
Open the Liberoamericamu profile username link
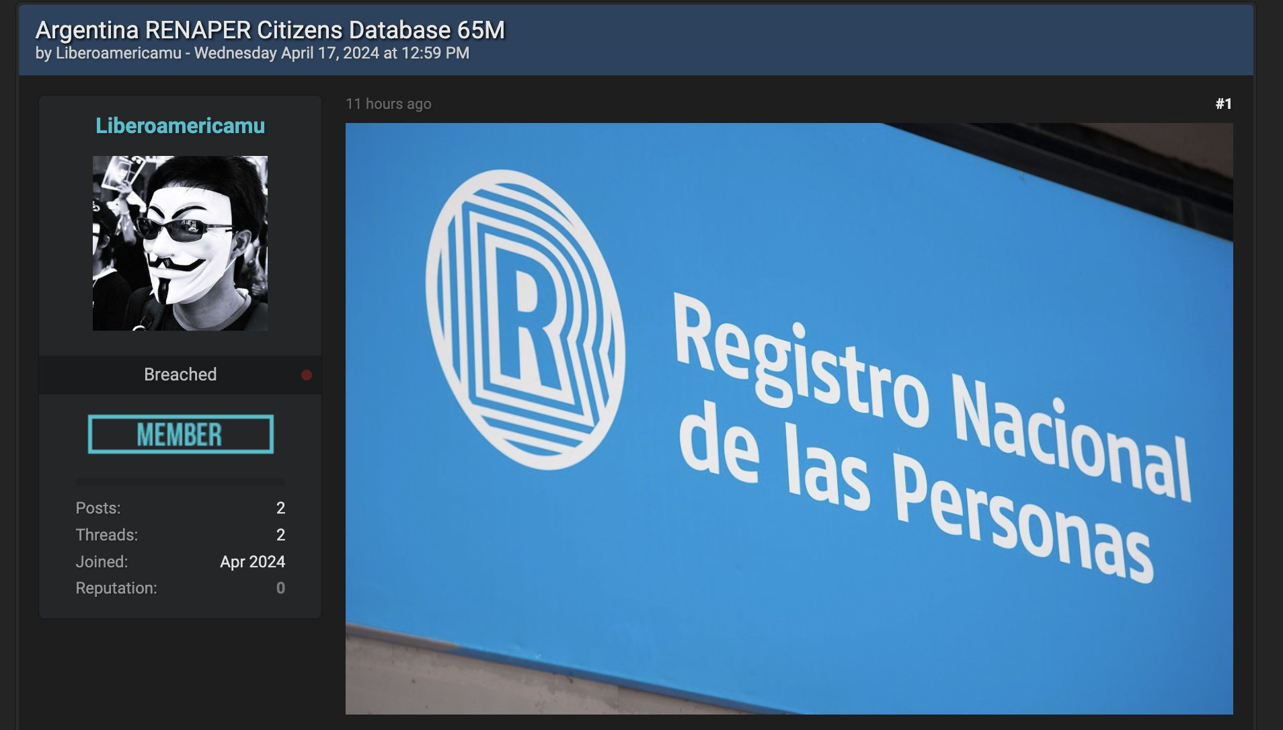click(180, 126)
